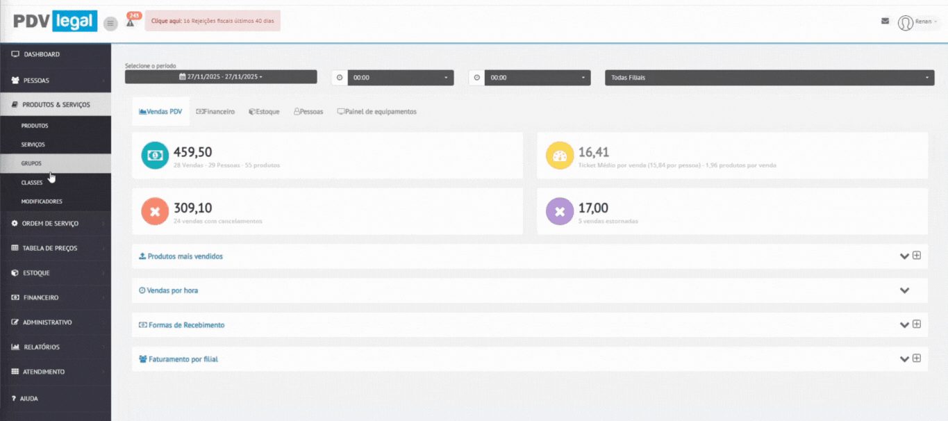Switch to the Painel de equipamentos tab

tap(377, 112)
